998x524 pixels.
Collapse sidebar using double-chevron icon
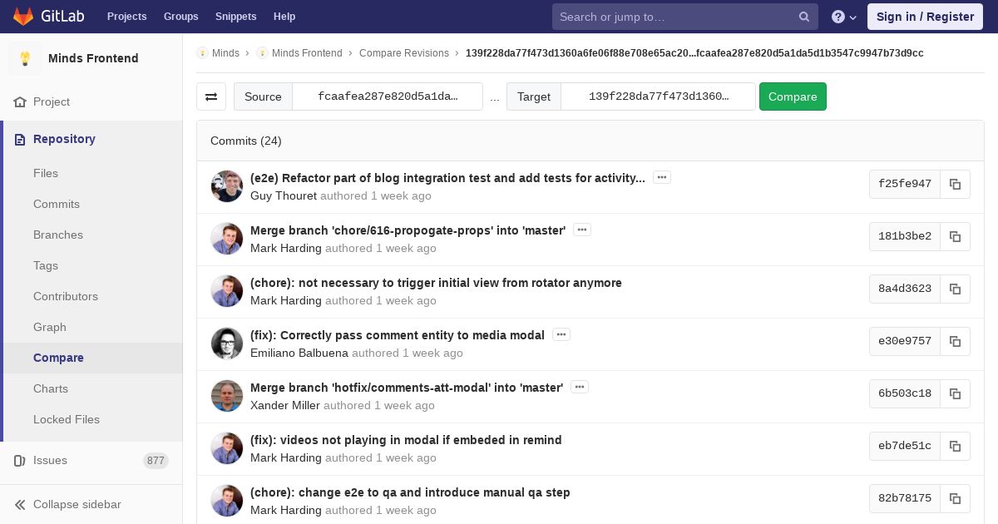pyautogui.click(x=21, y=504)
